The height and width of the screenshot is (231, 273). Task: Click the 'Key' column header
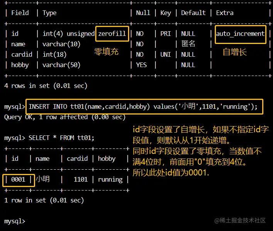point(165,13)
